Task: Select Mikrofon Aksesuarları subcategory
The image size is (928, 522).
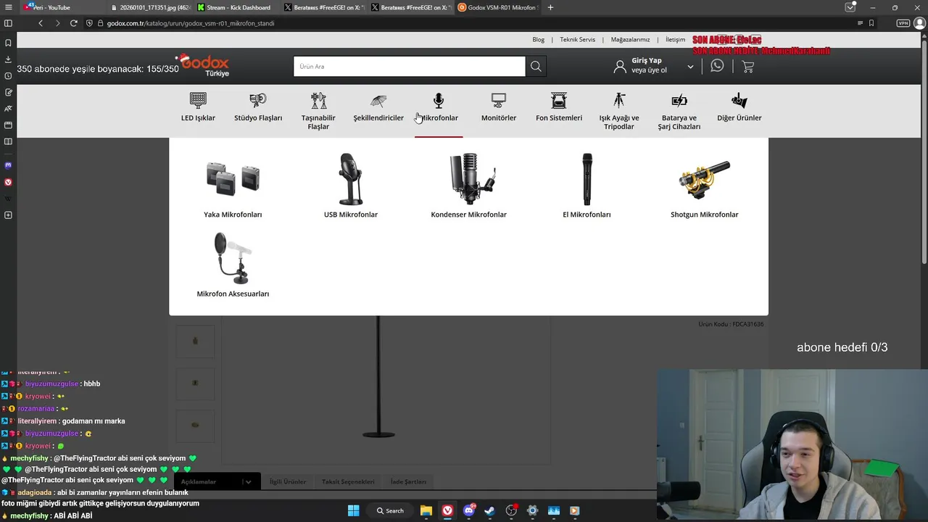Action: [x=233, y=265]
